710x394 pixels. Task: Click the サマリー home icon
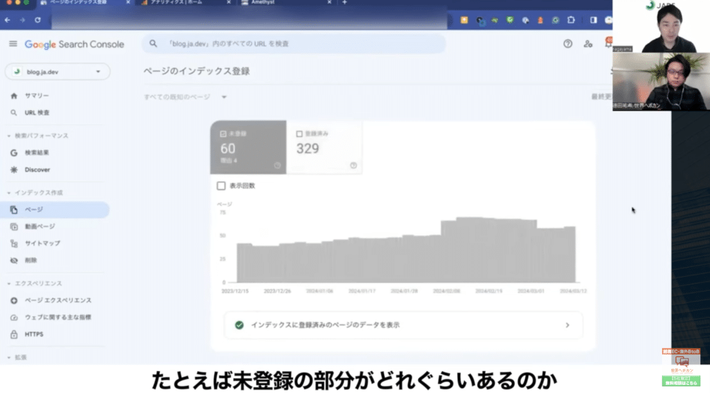[14, 96]
